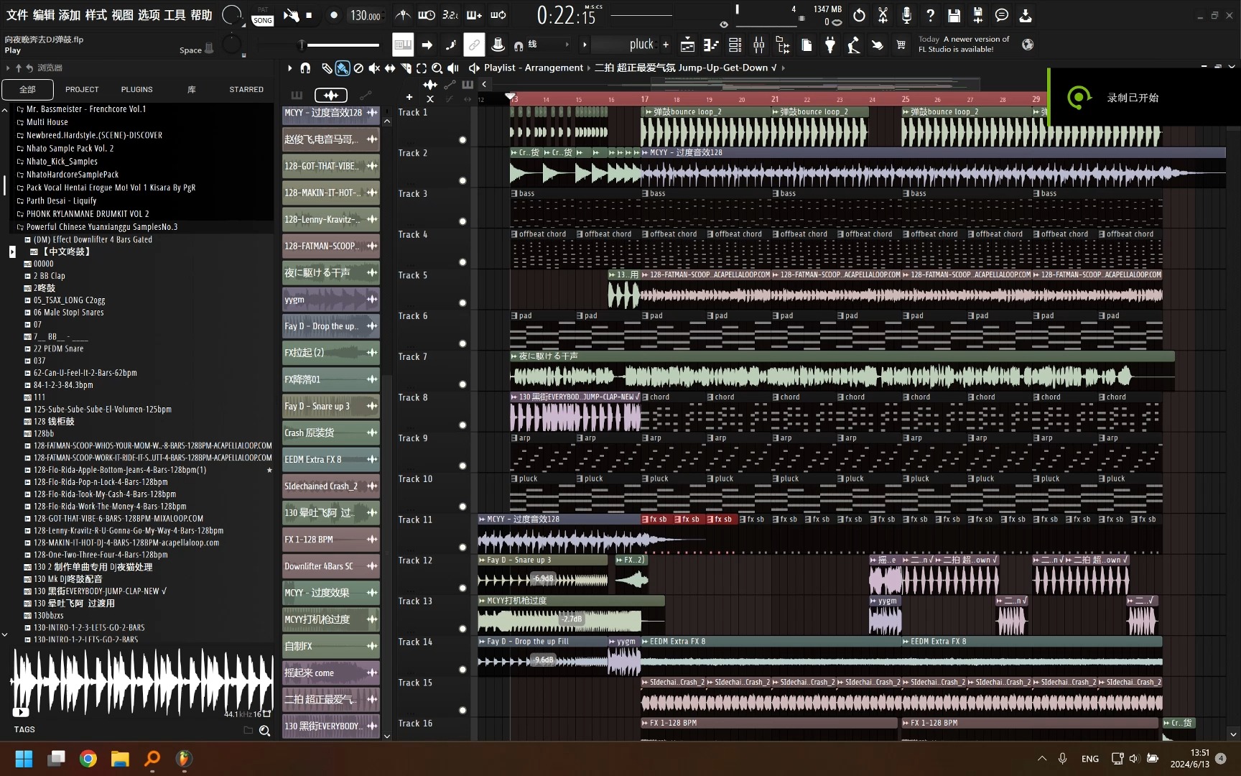
Task: Open help with the question mark icon
Action: click(930, 15)
